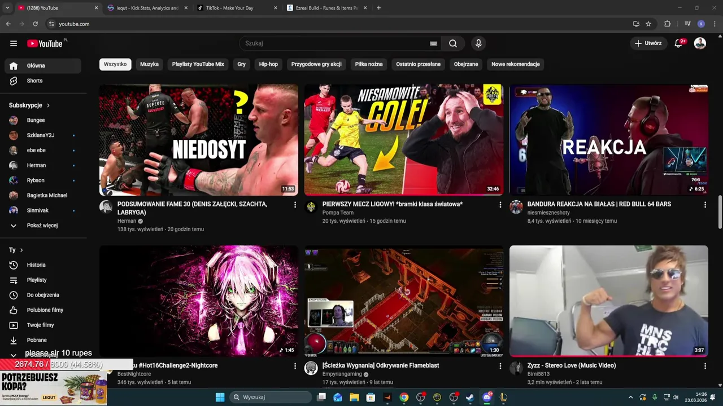Reload the page in Chrome
The width and height of the screenshot is (723, 406).
(35, 24)
